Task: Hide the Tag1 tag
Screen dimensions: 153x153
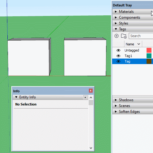Action: (118, 56)
